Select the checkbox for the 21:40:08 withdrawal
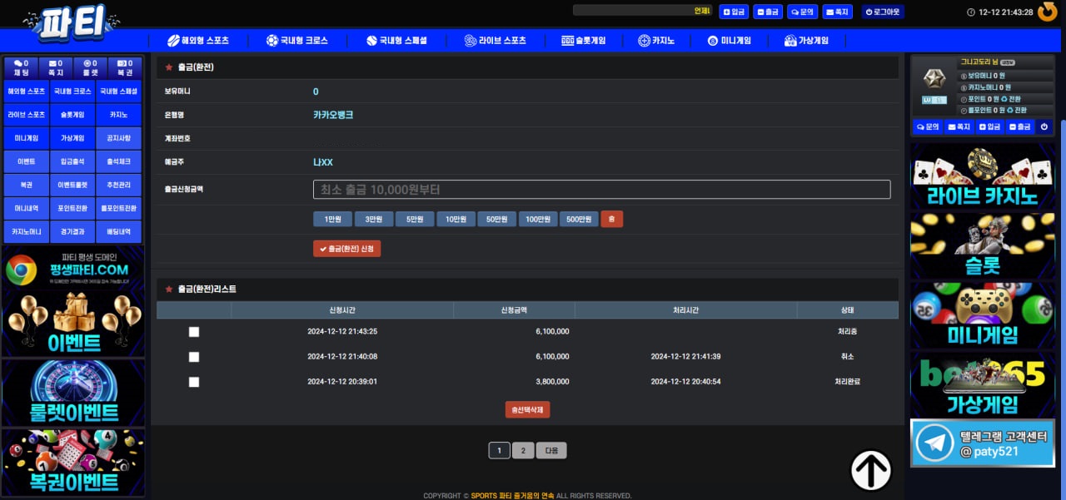The height and width of the screenshot is (500, 1066). point(194,357)
